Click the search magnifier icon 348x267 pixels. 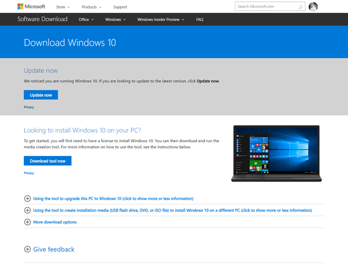pyautogui.click(x=301, y=7)
